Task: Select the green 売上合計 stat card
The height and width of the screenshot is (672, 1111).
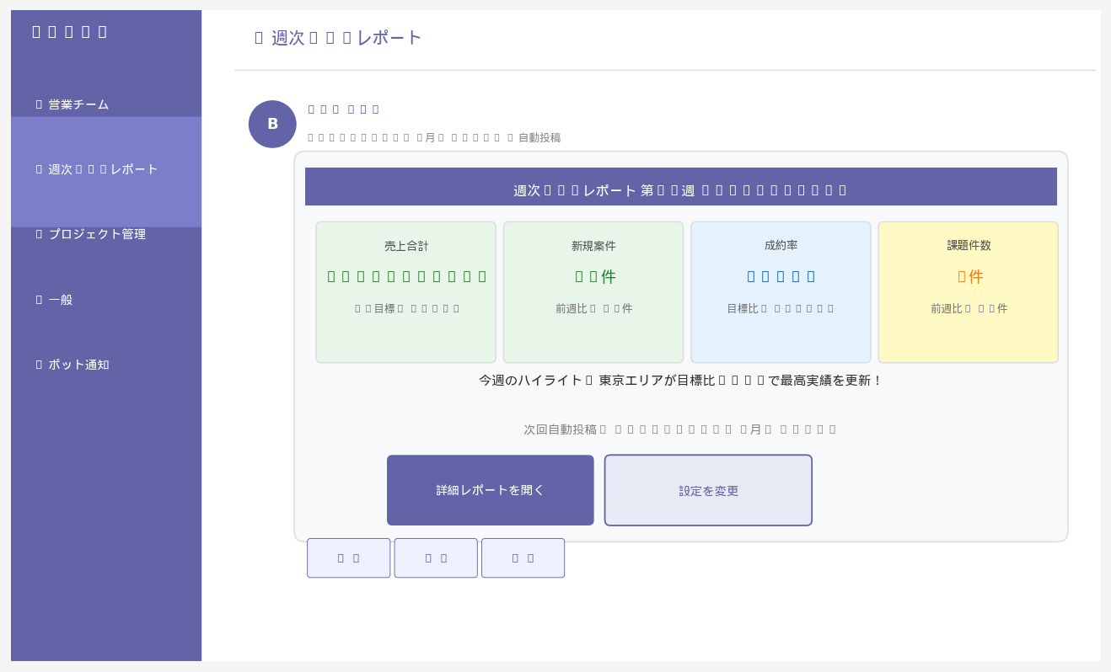Action: click(x=405, y=291)
